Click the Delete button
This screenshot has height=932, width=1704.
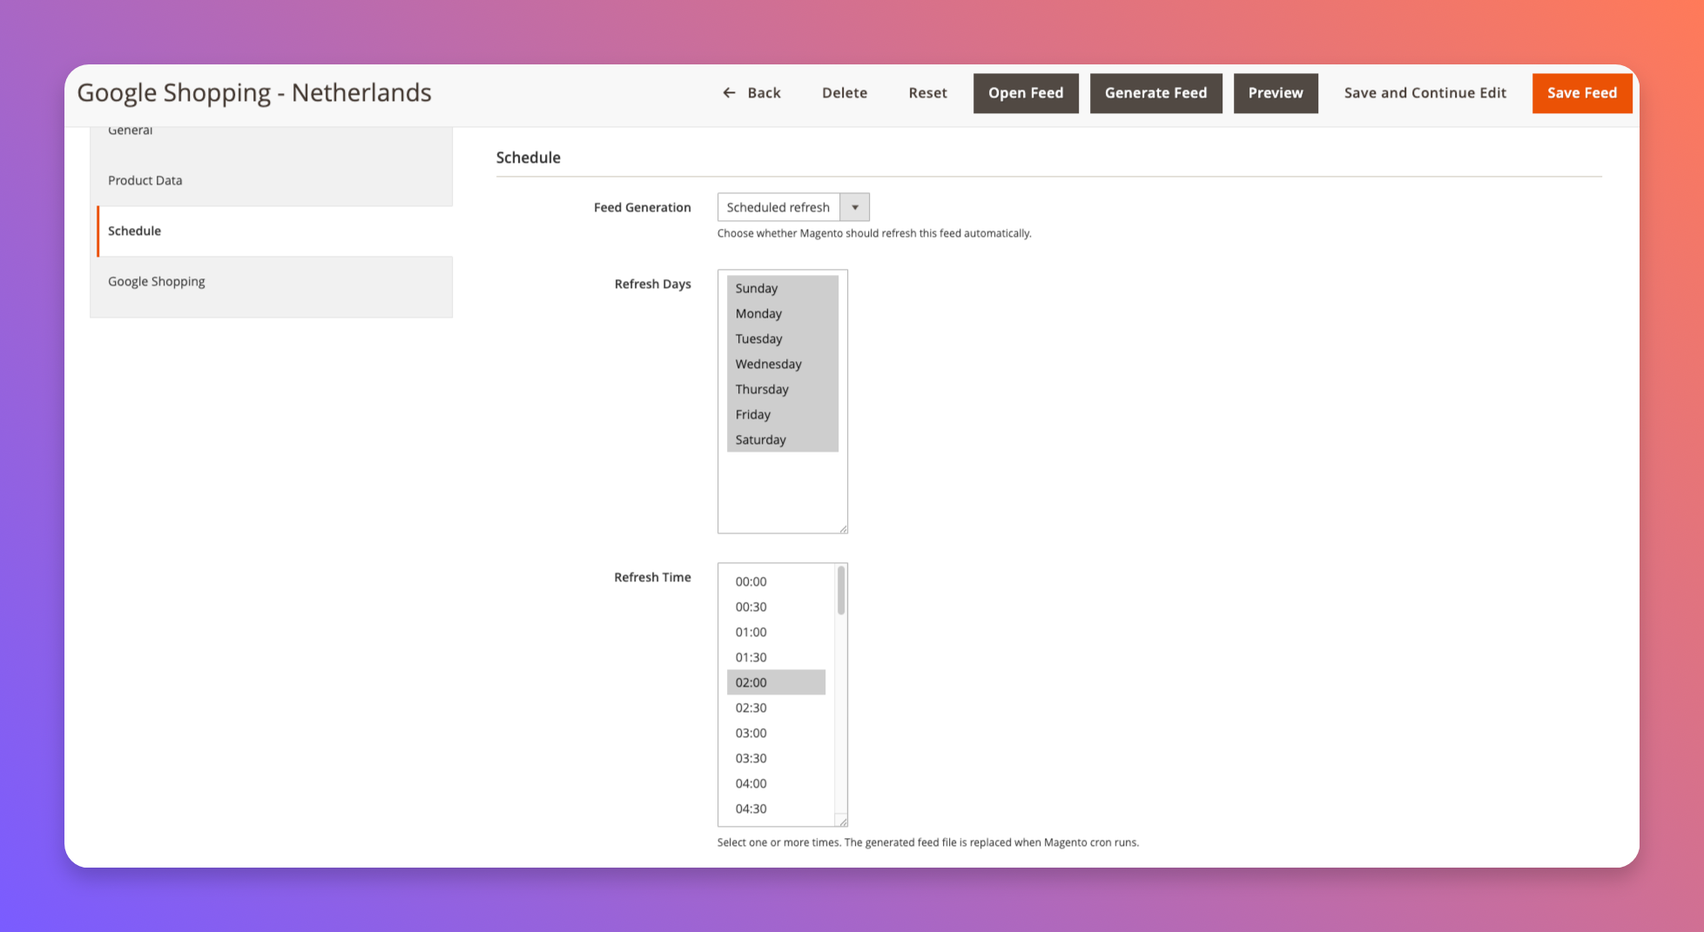(x=845, y=93)
